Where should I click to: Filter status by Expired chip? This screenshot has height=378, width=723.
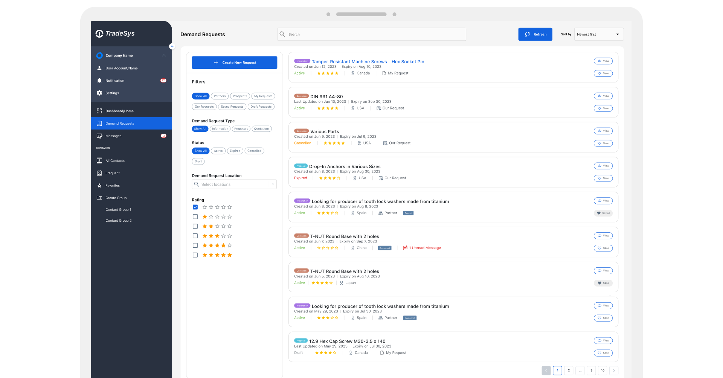(235, 151)
